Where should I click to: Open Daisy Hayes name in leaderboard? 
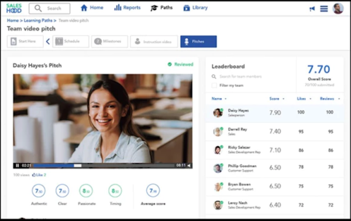pyautogui.click(x=238, y=111)
